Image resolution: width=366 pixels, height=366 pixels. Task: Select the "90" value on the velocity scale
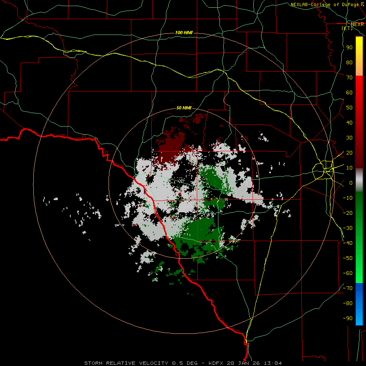[349, 48]
